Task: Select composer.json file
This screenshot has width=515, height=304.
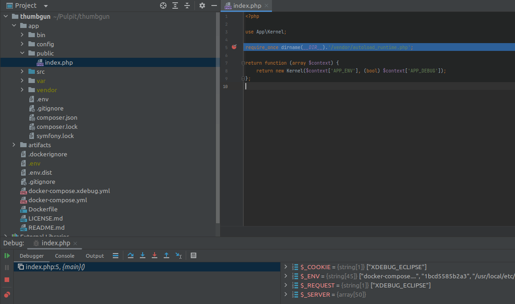Action: (57, 117)
